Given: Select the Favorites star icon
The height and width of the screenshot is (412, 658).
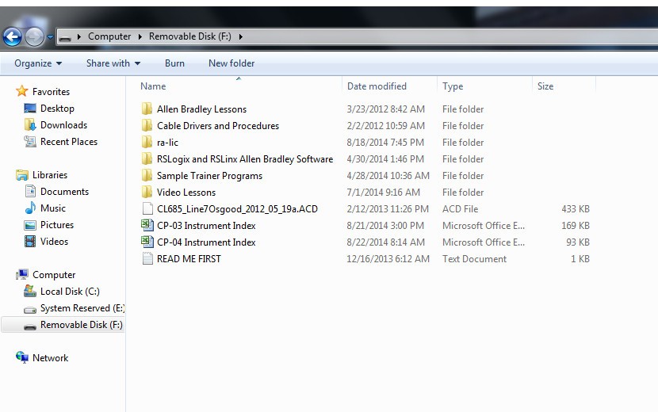Looking at the screenshot, I should (x=22, y=91).
